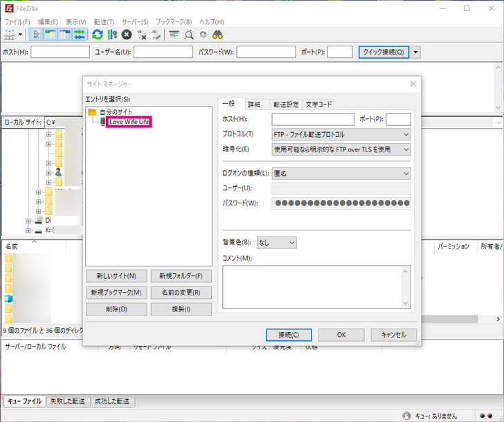
Task: Click the ホスト field in Site Manager
Action: point(313,120)
